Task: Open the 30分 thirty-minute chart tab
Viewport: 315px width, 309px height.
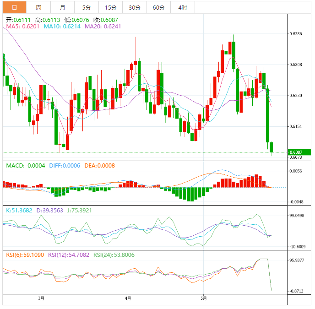Action: tap(135, 7)
